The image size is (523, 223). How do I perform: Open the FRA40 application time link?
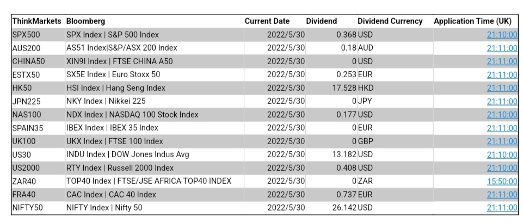[502, 194]
